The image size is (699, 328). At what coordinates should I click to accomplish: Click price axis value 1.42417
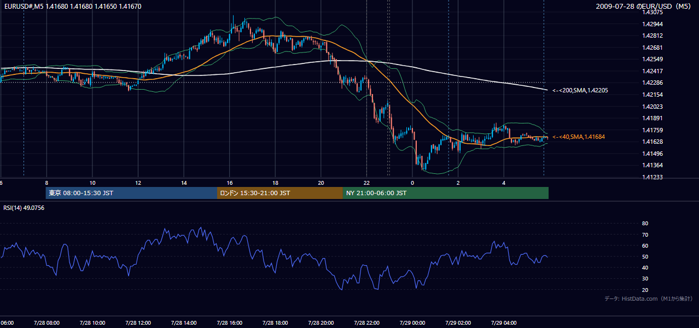652,71
